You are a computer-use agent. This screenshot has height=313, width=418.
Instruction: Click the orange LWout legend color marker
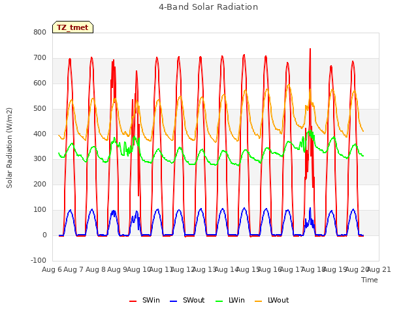click(259, 301)
